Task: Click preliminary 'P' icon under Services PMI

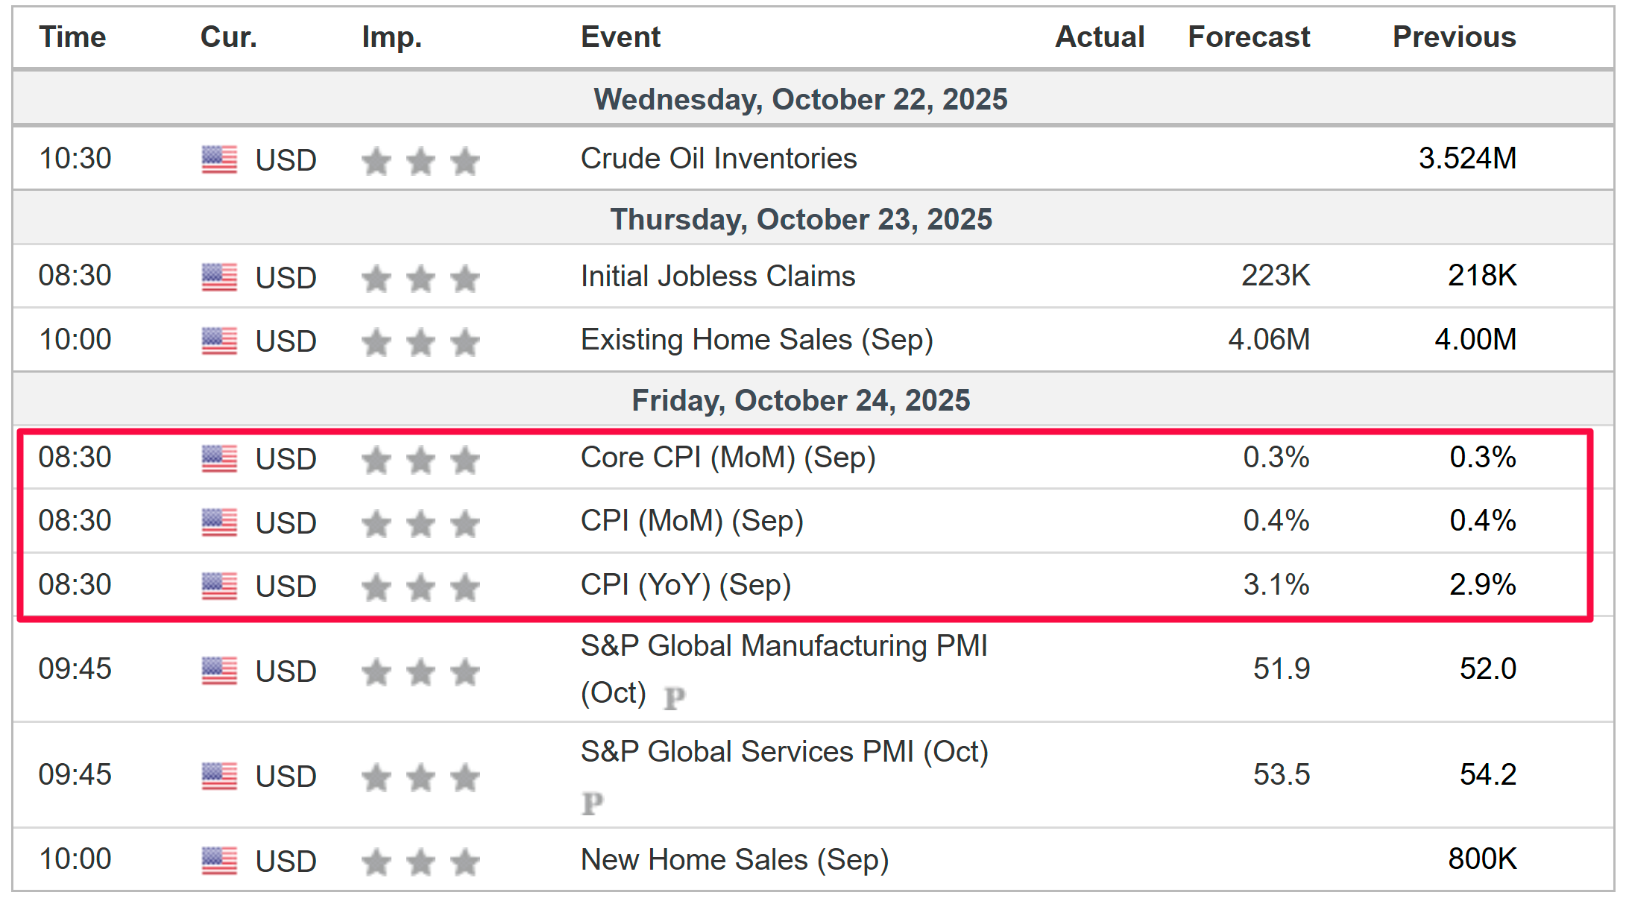Action: point(593,803)
